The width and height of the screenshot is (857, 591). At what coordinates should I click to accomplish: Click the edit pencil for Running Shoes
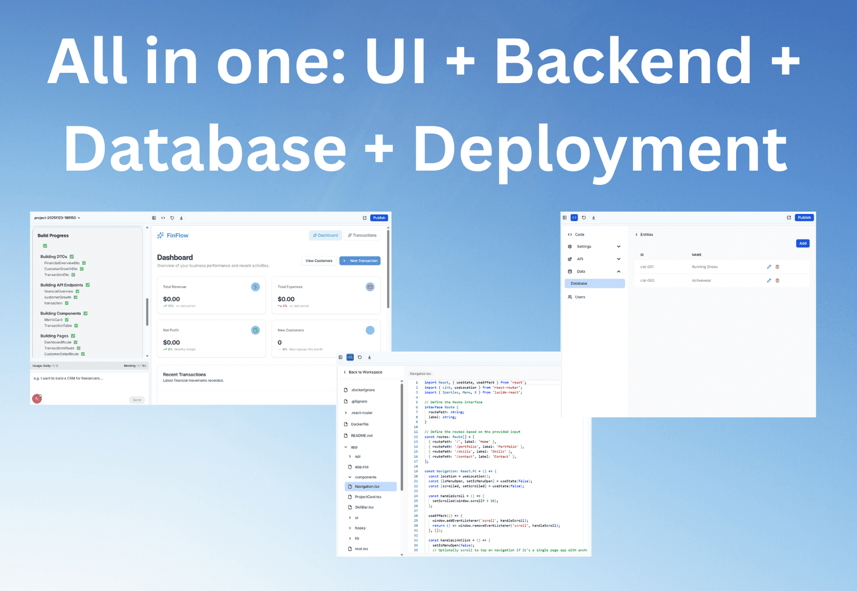coord(768,267)
